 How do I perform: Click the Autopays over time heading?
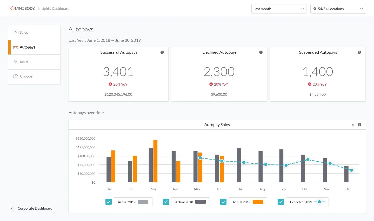(86, 113)
